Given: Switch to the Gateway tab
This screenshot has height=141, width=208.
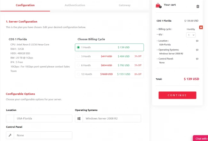Looking at the screenshot, I should [x=124, y=5].
